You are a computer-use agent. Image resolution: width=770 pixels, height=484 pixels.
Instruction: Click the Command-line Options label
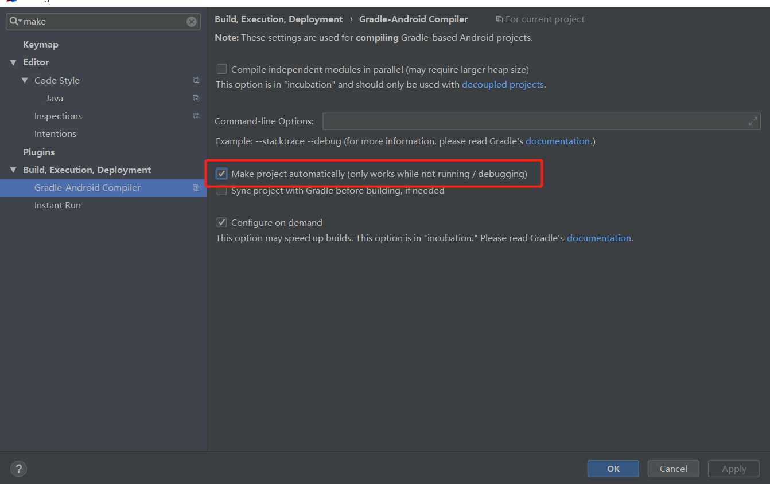[x=265, y=121]
